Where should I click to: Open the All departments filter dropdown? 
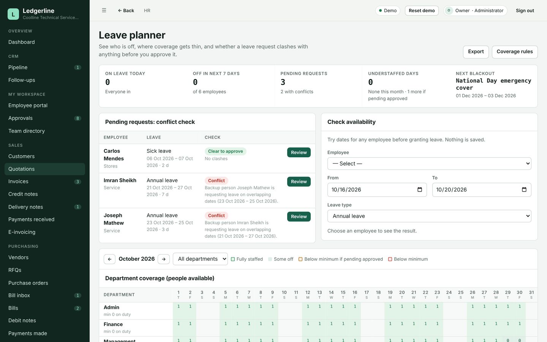200,259
